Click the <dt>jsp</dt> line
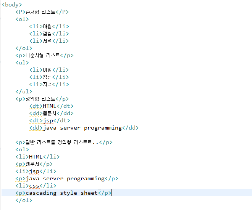Screen dimensions: 252x210 [x=50, y=121]
